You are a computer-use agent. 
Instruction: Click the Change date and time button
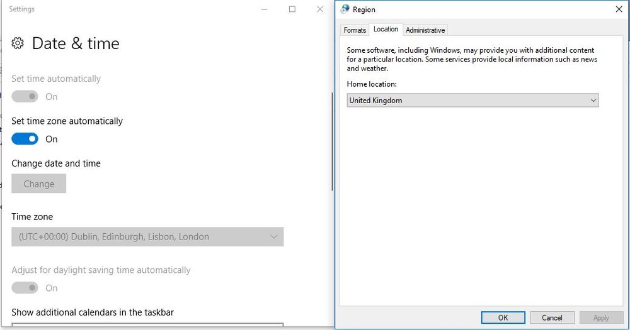[38, 184]
